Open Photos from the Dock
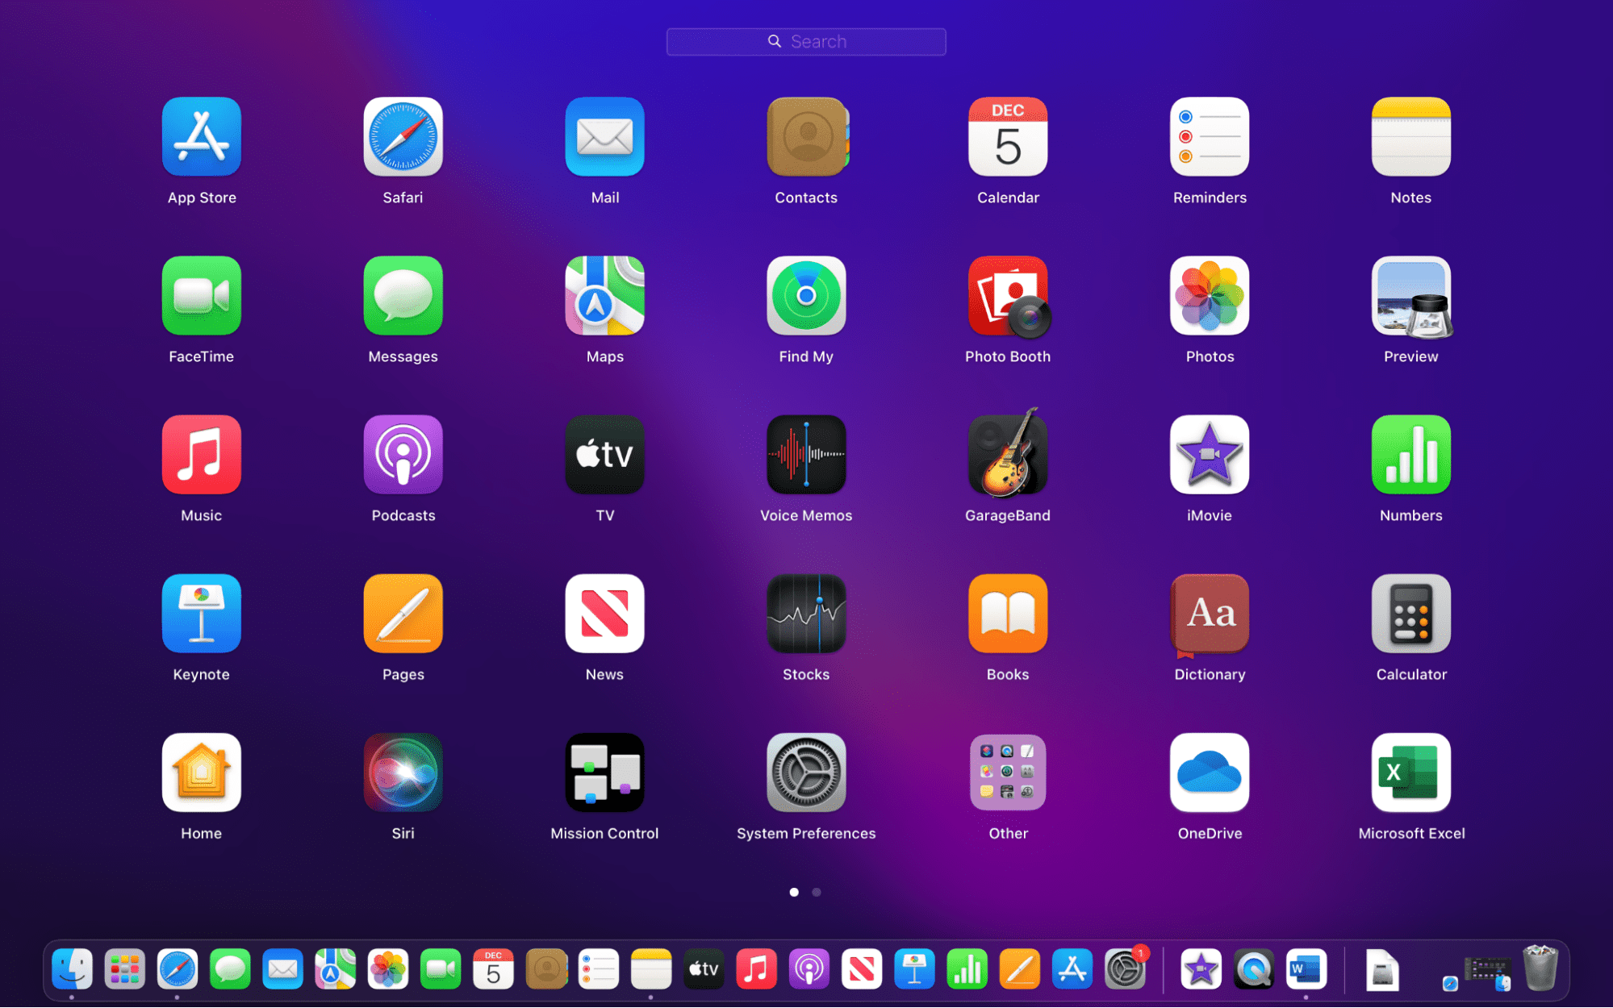The image size is (1613, 1008). click(388, 968)
